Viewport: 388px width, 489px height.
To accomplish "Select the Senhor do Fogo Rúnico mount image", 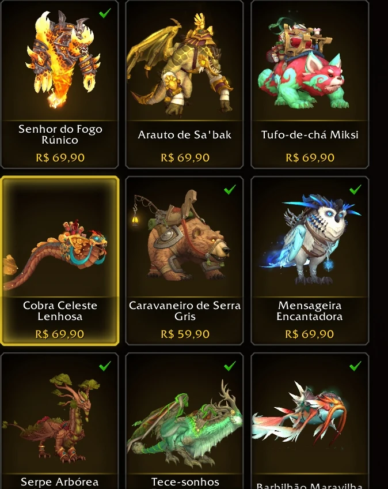I will [x=63, y=59].
